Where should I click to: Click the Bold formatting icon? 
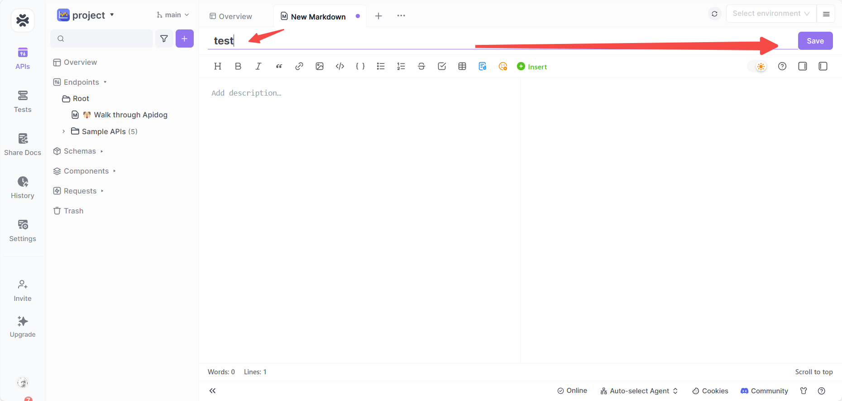tap(238, 66)
